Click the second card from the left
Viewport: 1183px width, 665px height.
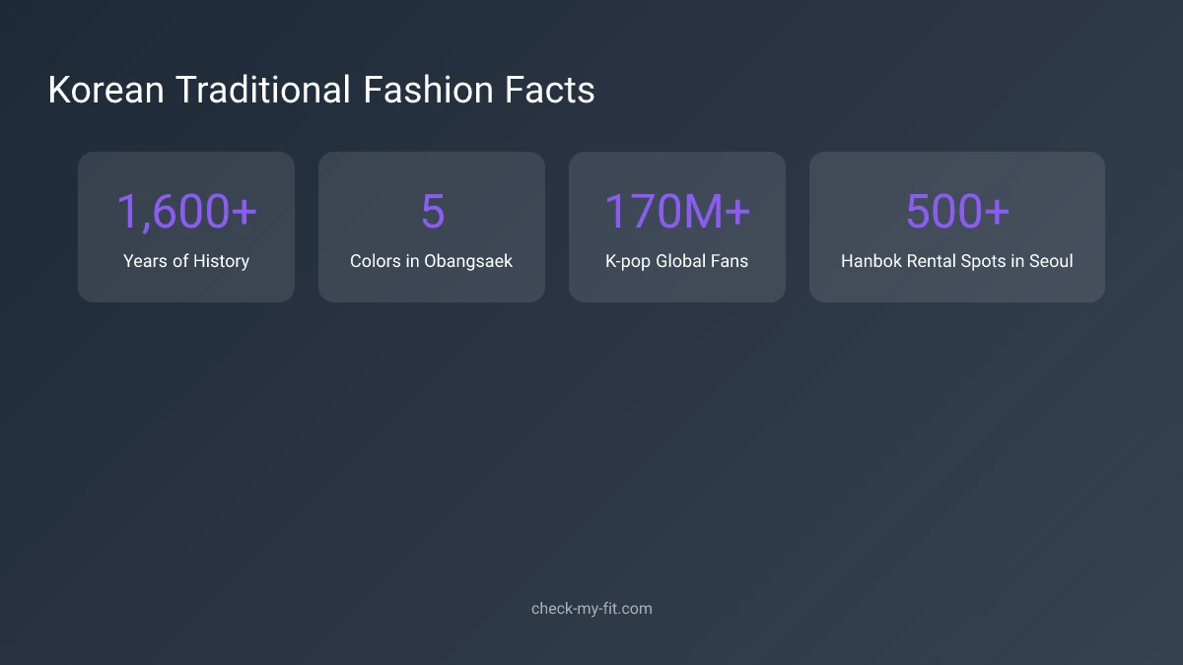coord(432,227)
